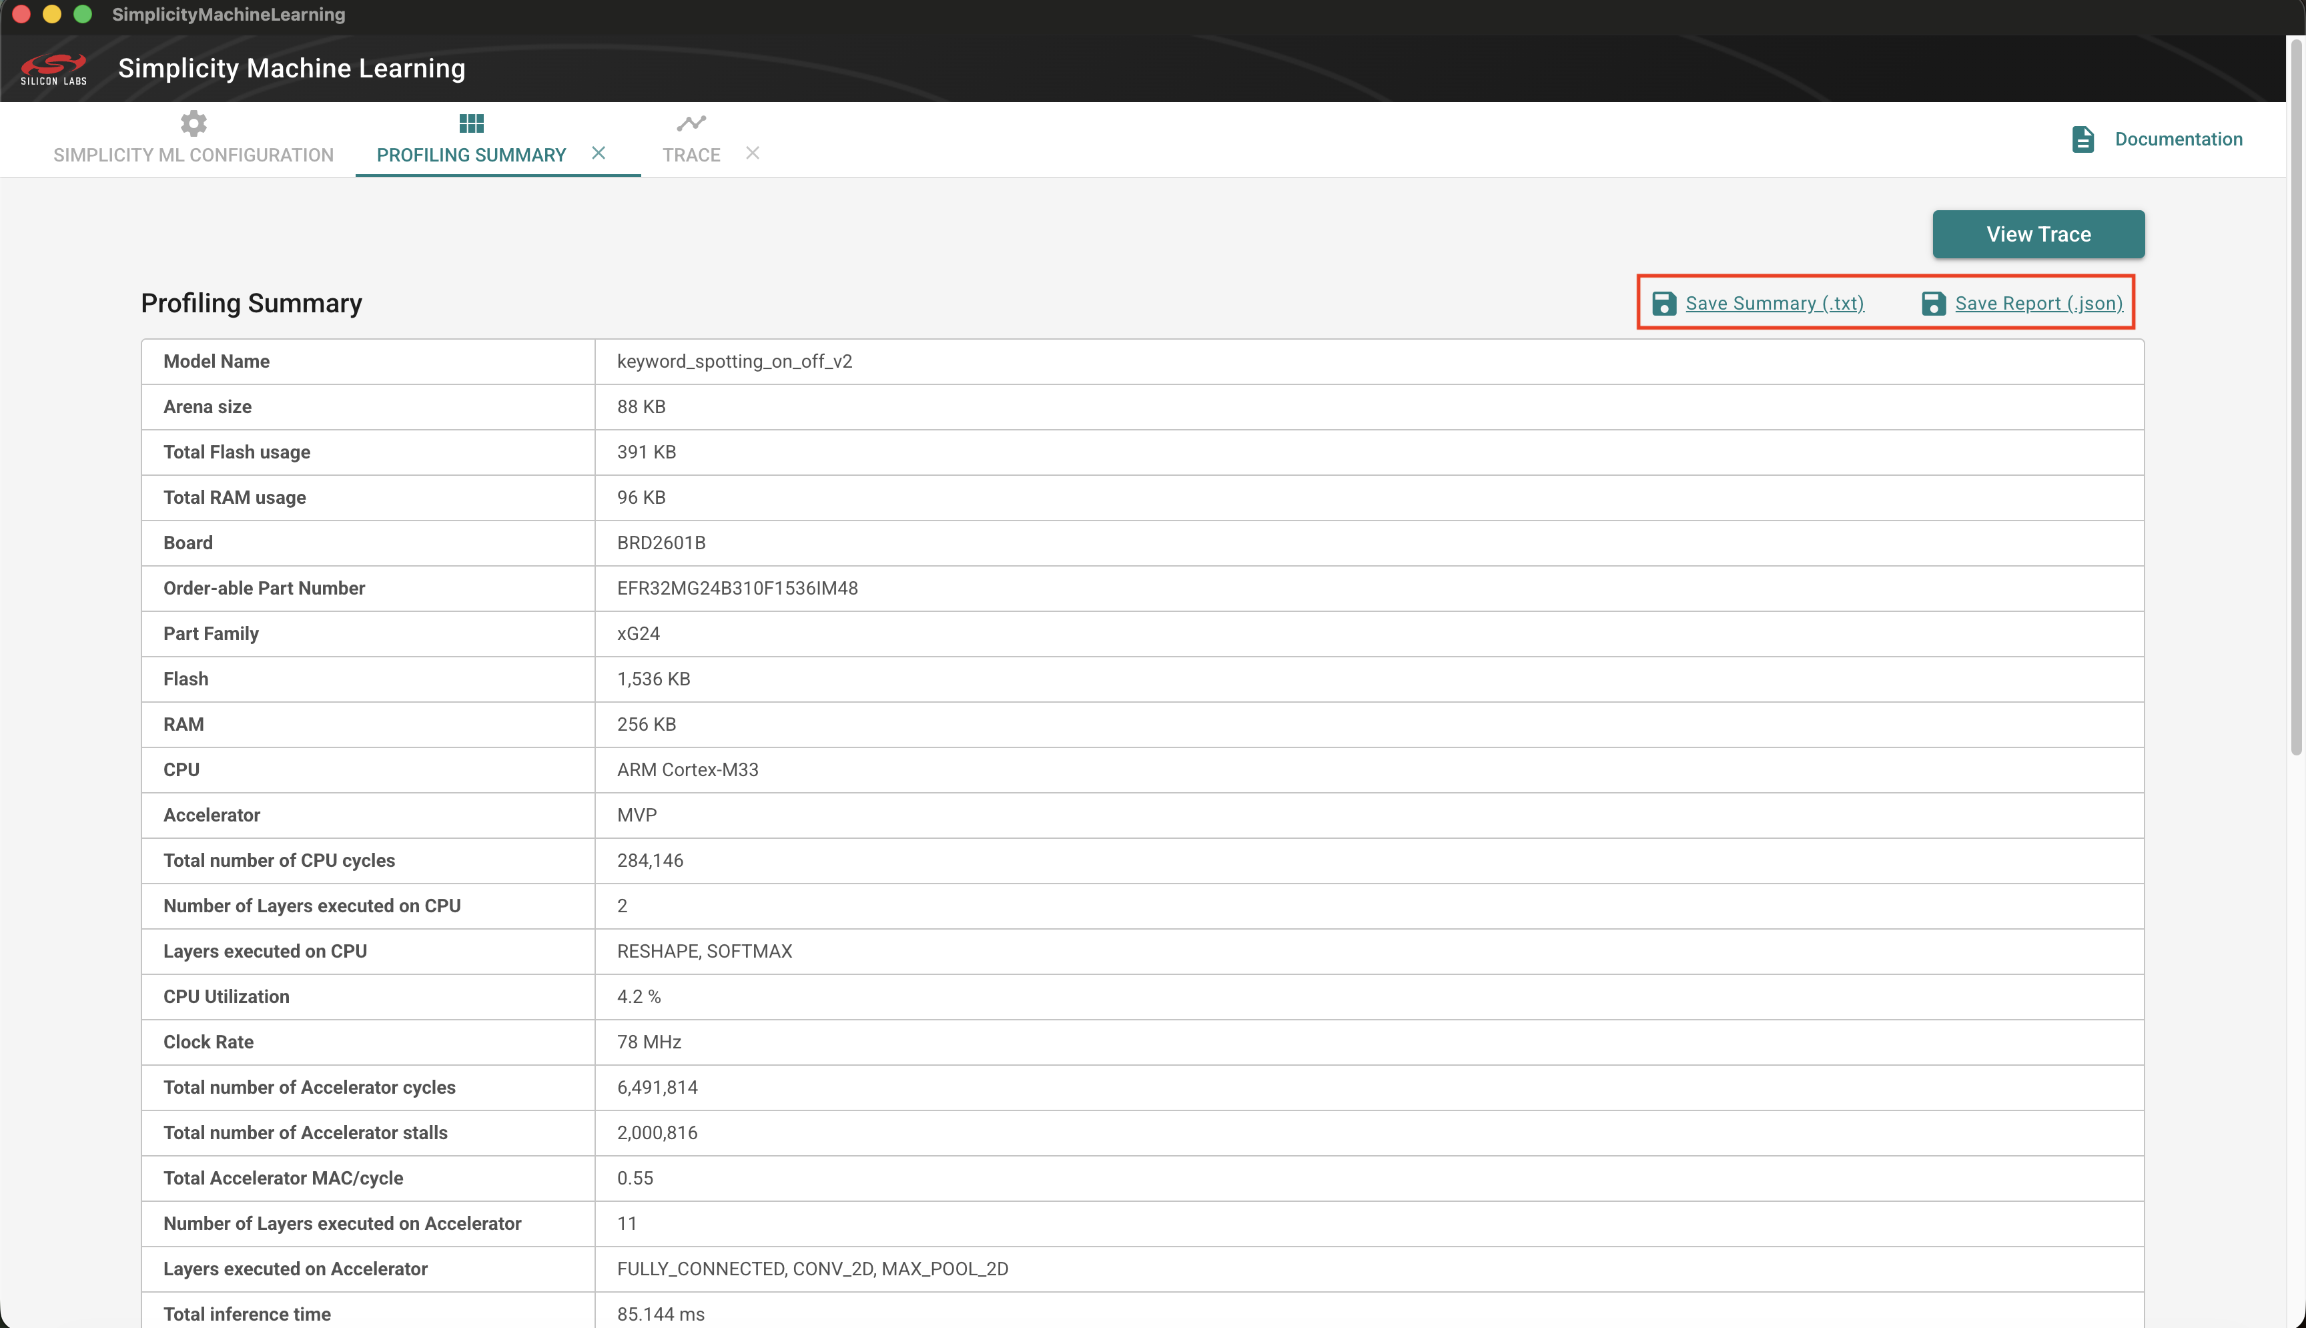The height and width of the screenshot is (1328, 2306).
Task: Click the Accelerator value MVP
Action: [x=637, y=816]
